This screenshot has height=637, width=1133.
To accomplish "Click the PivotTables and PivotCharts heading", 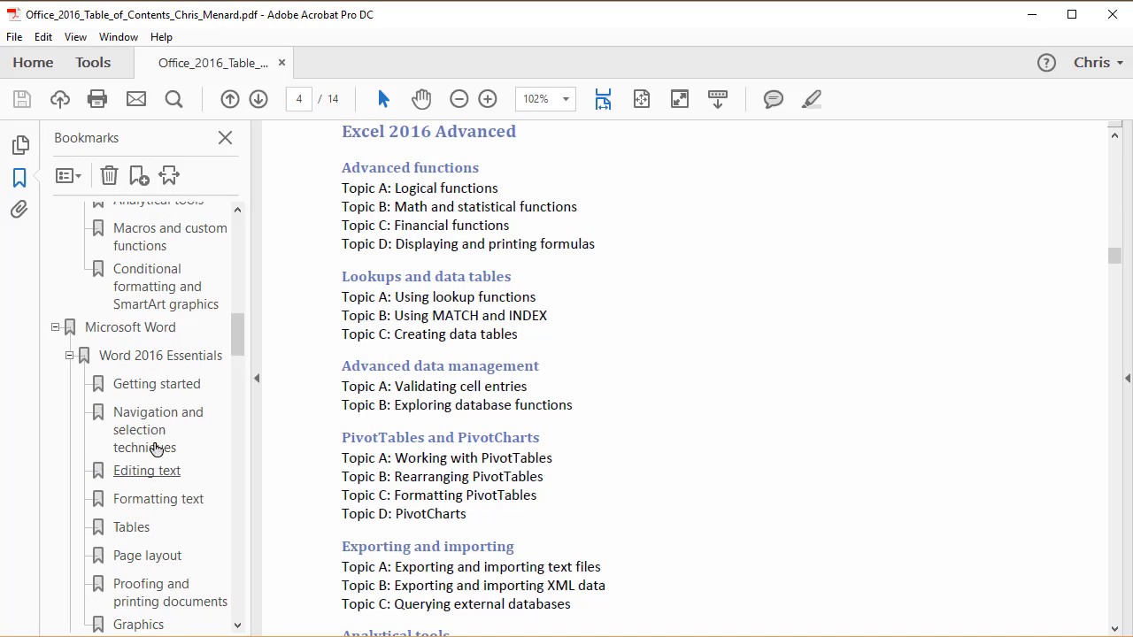I will pyautogui.click(x=440, y=437).
